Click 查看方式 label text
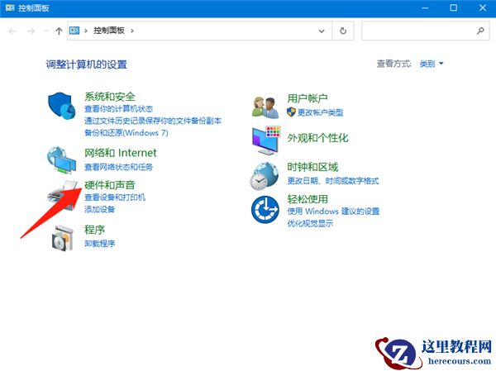This screenshot has height=371, width=496. [393, 64]
